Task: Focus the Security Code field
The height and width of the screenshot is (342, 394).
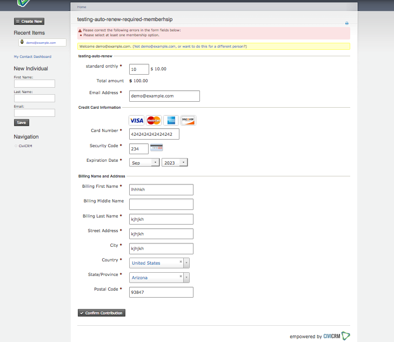Action: [139, 149]
